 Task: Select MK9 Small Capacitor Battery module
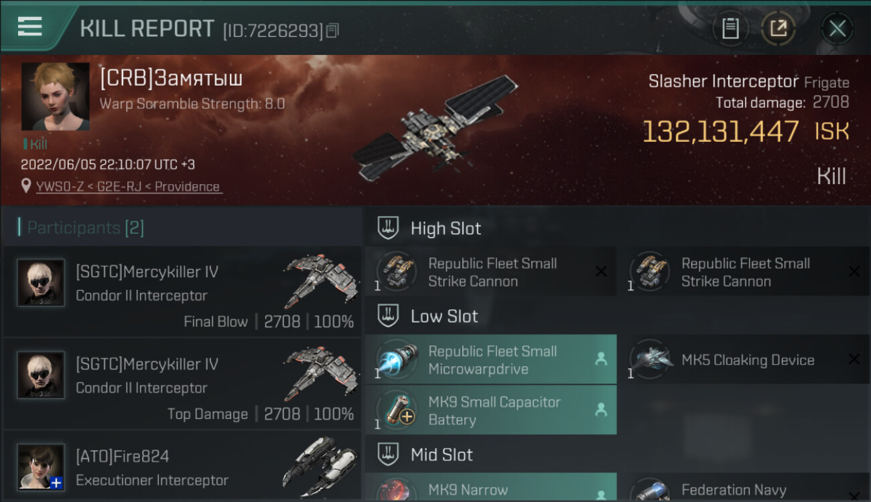pos(490,410)
